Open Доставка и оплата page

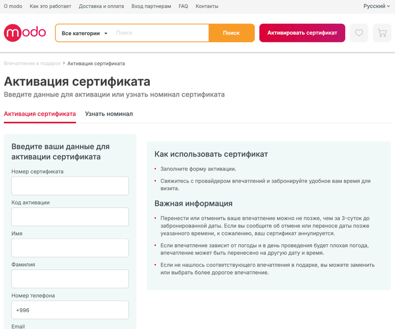(x=101, y=6)
